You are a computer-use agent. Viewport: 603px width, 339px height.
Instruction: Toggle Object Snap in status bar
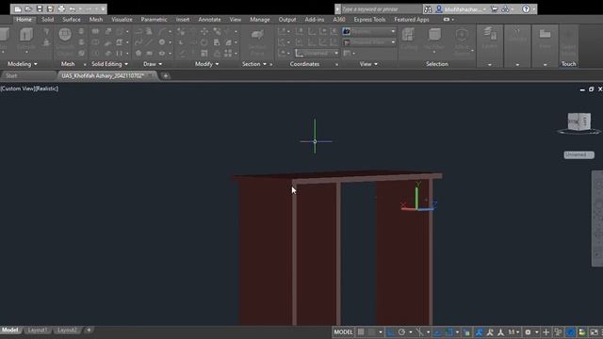[x=448, y=331]
